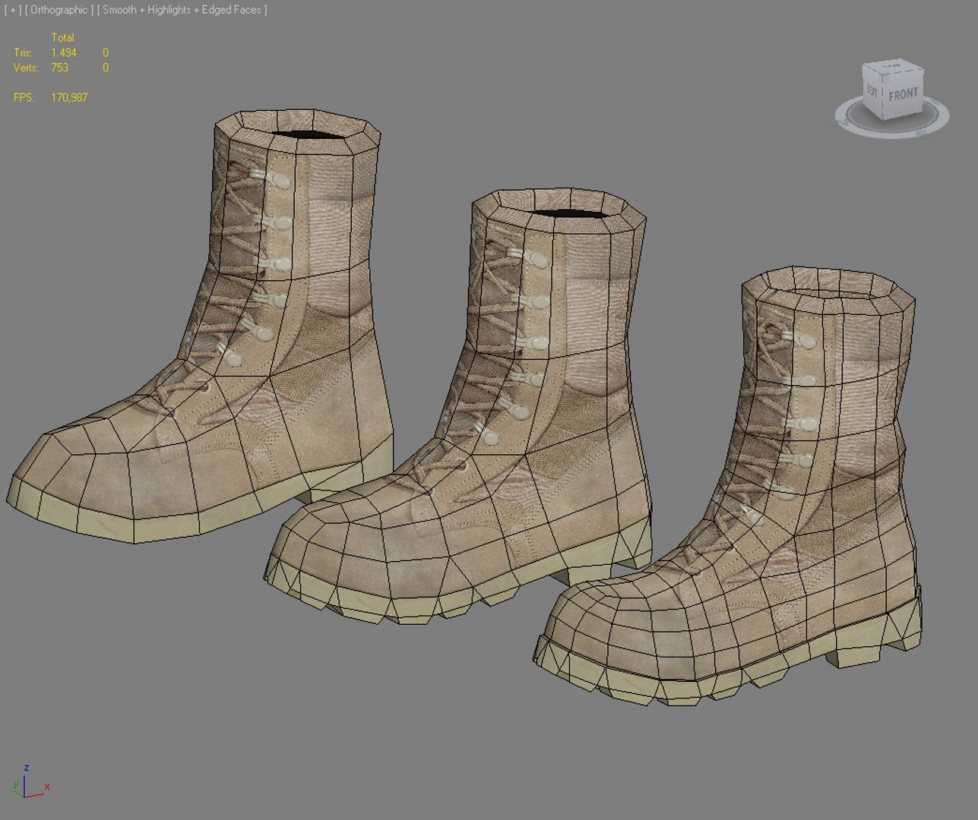The width and height of the screenshot is (978, 820).
Task: Click the "FPS:" statistics label
Action: click(24, 97)
